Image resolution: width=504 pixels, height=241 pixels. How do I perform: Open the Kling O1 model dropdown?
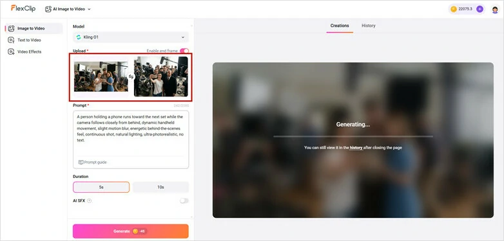tap(131, 37)
